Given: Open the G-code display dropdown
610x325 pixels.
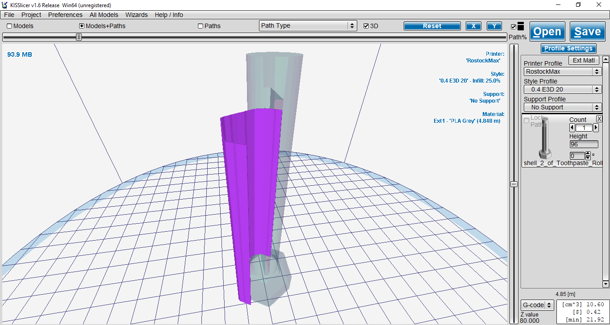Looking at the screenshot, I should [538, 305].
